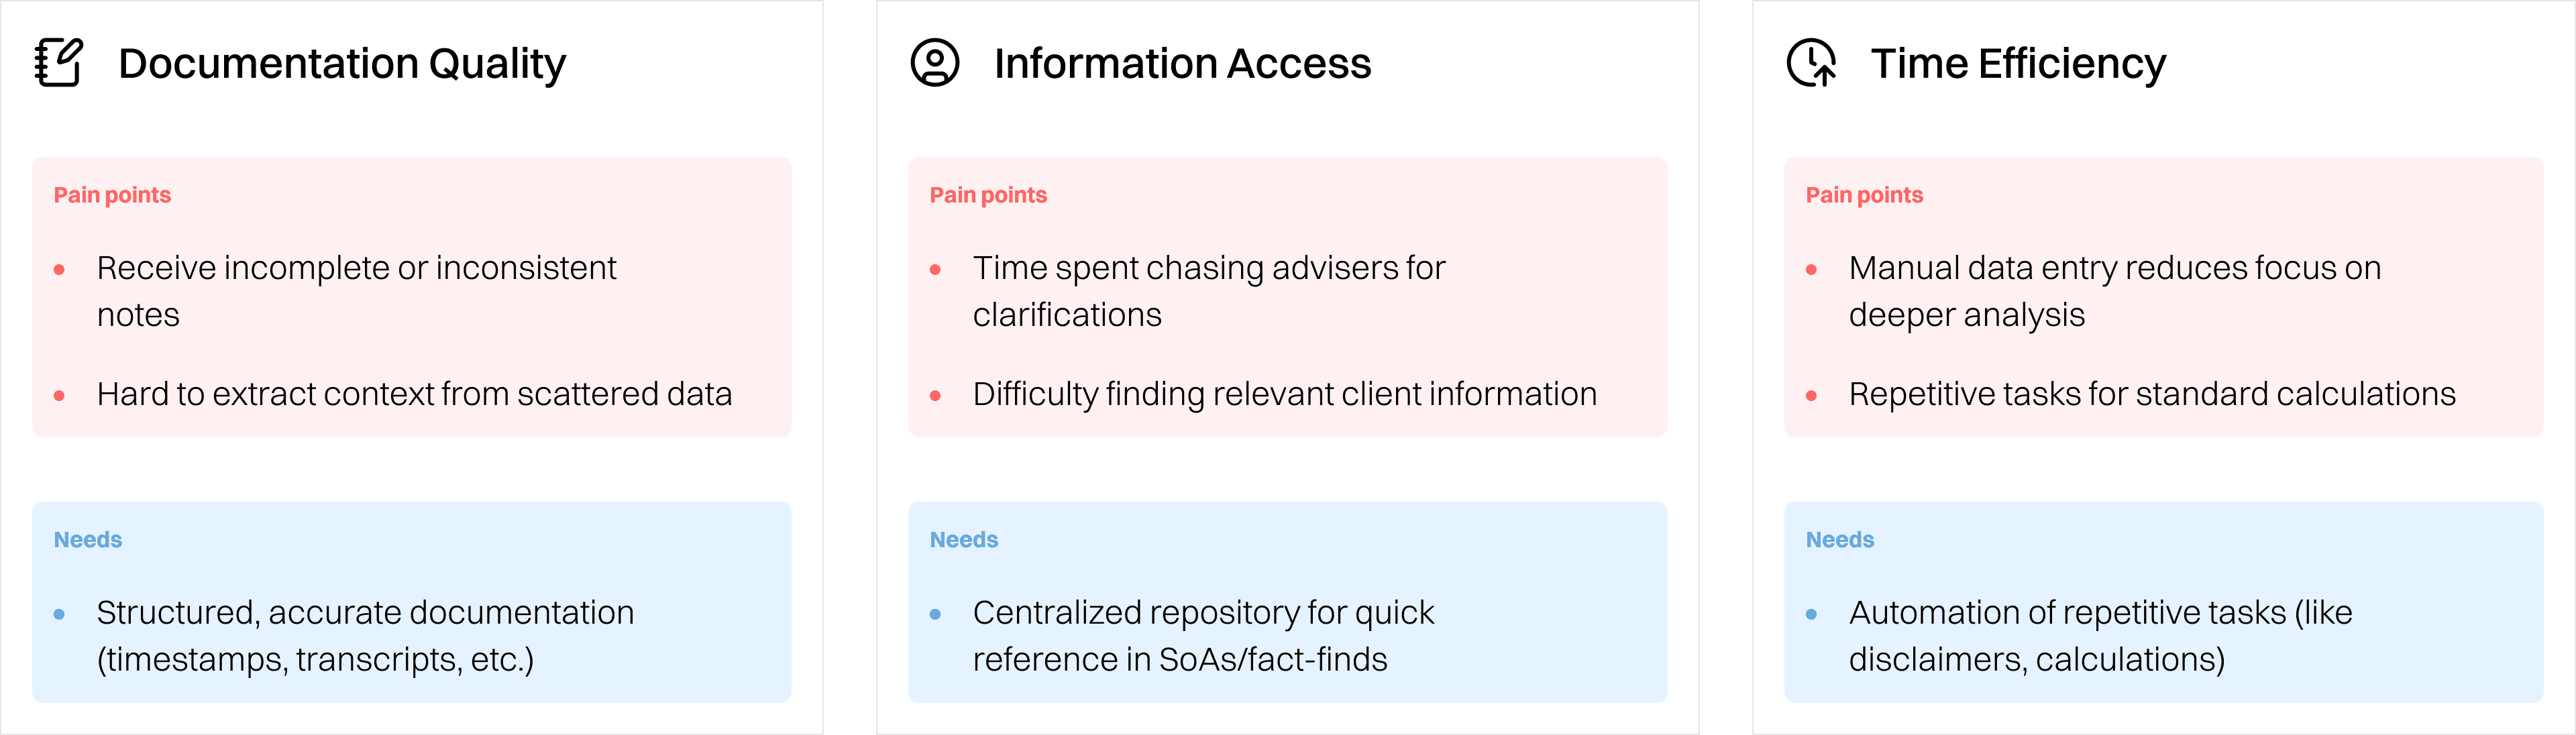The width and height of the screenshot is (2576, 735).
Task: Select 'Difficulty finding relevant client information' bullet
Action: tap(1285, 394)
